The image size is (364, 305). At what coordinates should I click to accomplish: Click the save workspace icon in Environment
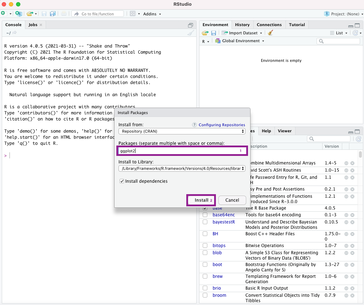pyautogui.click(x=213, y=33)
